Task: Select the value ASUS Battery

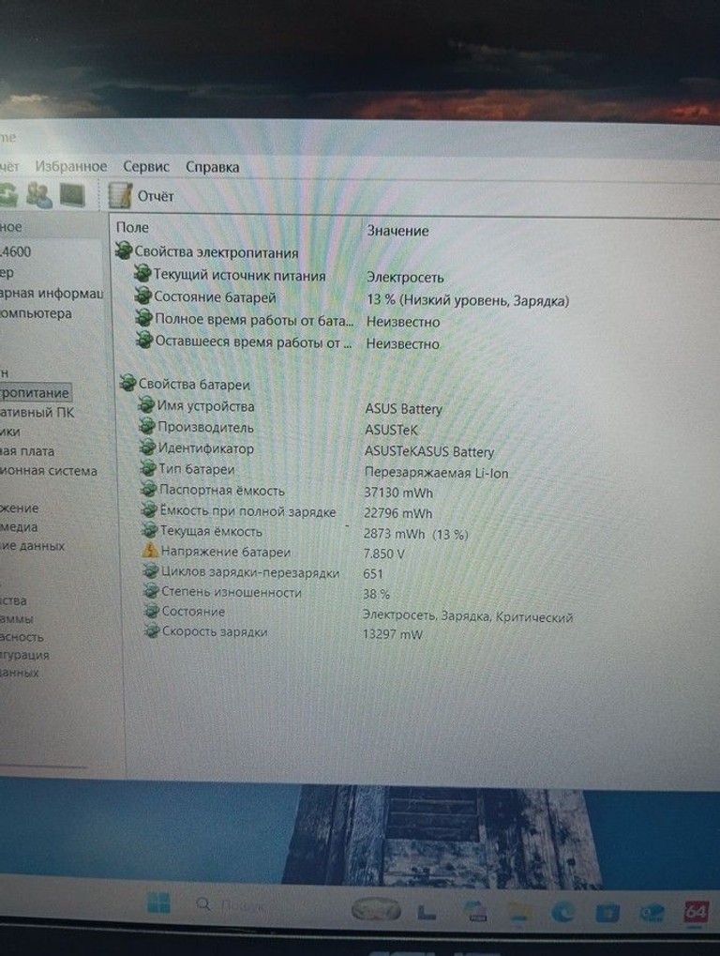Action: (x=403, y=408)
